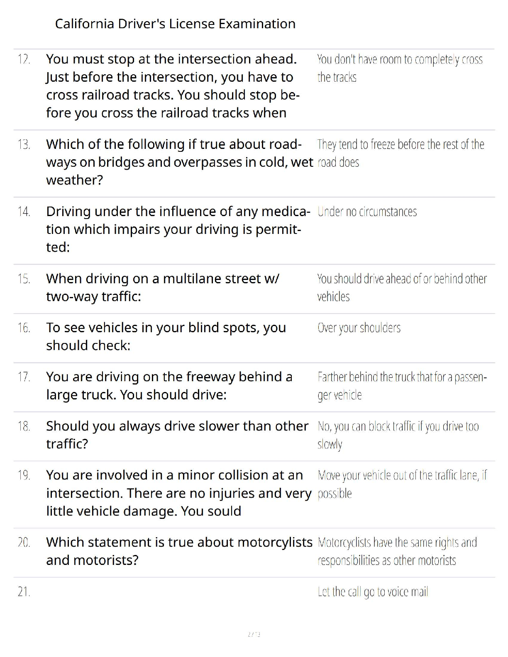Screen dimensions: 508x657
Task: Click question 19 about a minor collision
Action: click(x=178, y=493)
